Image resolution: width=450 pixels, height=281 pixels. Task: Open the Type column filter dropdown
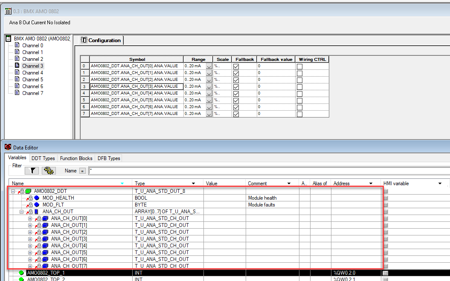193,184
